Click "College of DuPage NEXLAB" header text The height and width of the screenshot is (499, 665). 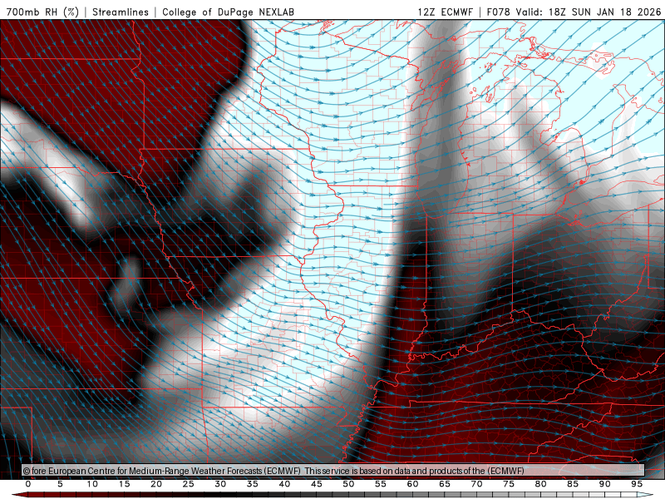point(228,12)
